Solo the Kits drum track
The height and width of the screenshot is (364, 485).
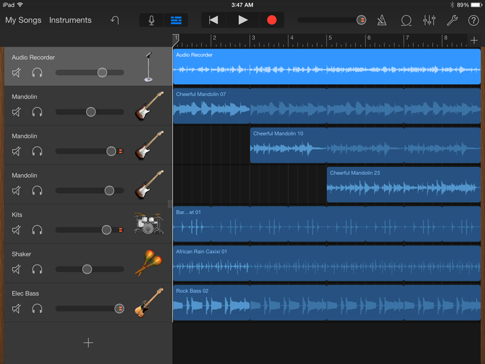pos(37,230)
